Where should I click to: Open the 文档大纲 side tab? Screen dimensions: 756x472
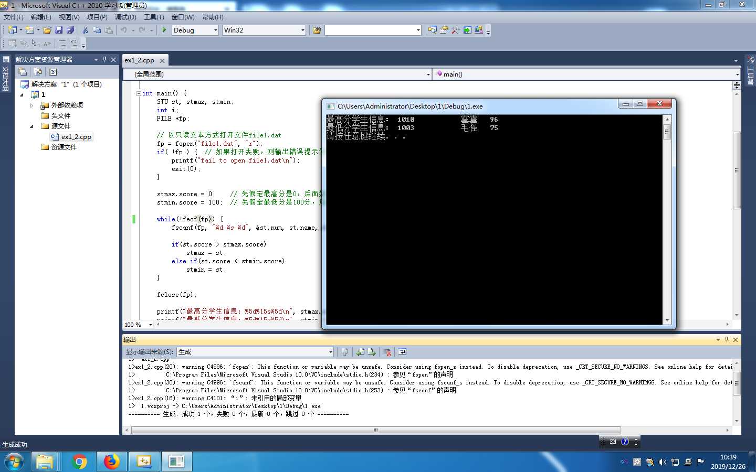pos(6,73)
